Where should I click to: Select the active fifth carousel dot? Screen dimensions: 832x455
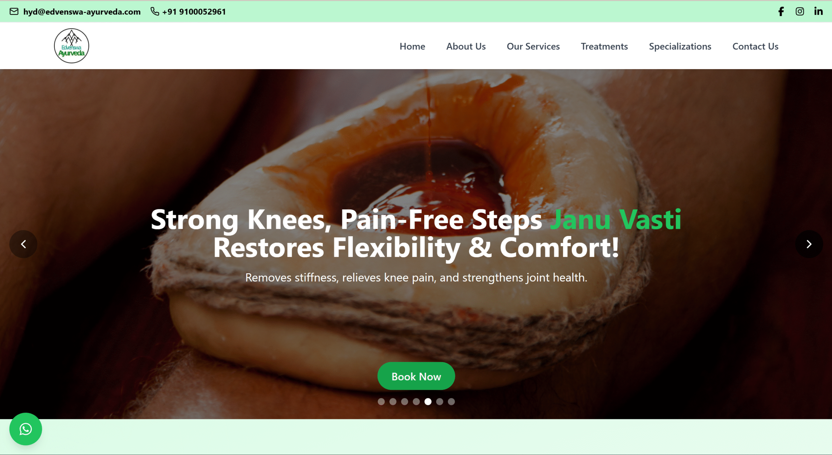coord(428,402)
